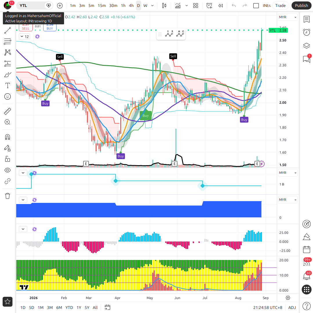The width and height of the screenshot is (313, 313).
Task: Select the text annotation tool
Action: point(7,85)
